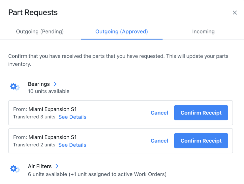The width and height of the screenshot is (244, 184).
Task: See details for 2 units transfer
Action: [72, 145]
